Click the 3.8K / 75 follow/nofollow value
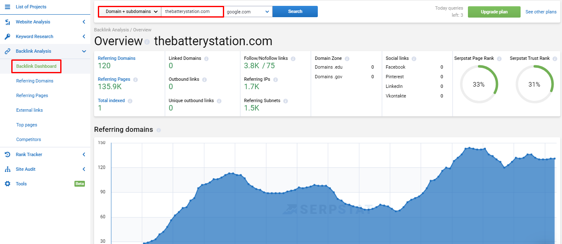 260,66
